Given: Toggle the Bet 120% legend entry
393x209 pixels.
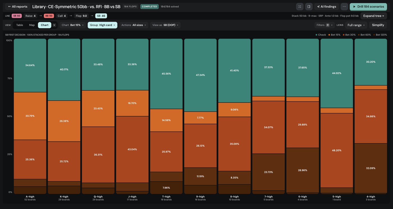Looking at the screenshot, I should pyautogui.click(x=380, y=35).
